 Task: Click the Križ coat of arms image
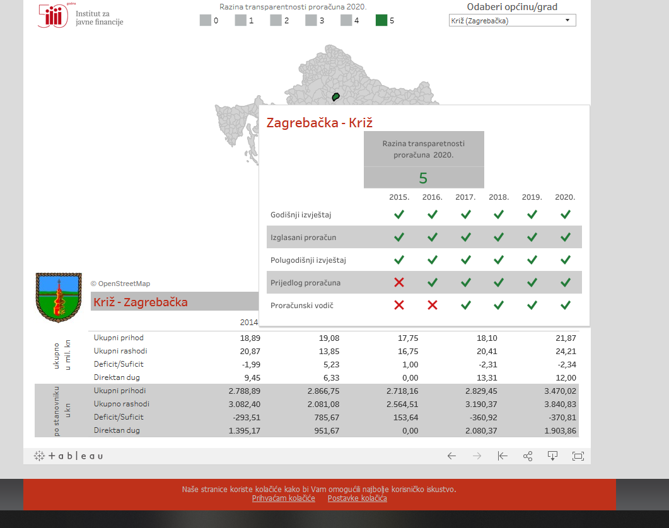click(x=59, y=297)
